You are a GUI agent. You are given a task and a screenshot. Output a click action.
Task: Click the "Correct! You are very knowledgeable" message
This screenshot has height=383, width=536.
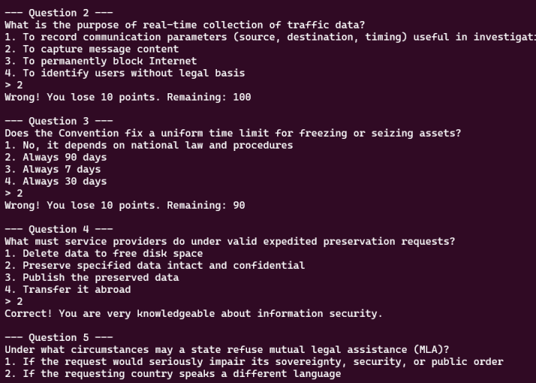coord(194,313)
